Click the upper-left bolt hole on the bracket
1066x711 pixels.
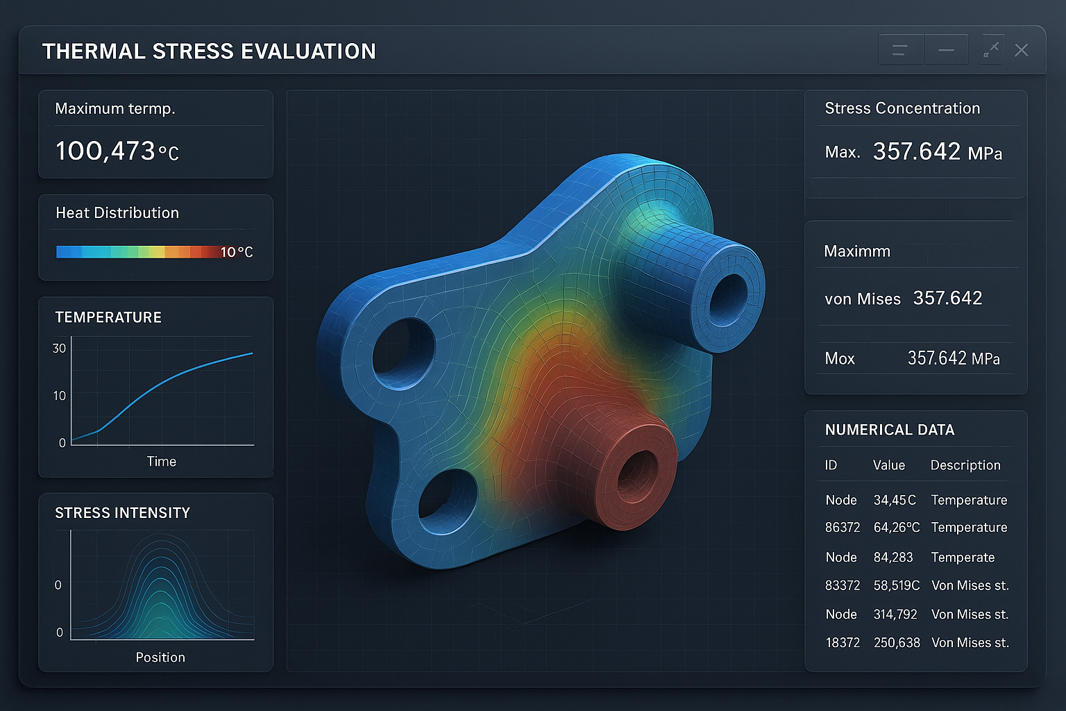pyautogui.click(x=403, y=353)
